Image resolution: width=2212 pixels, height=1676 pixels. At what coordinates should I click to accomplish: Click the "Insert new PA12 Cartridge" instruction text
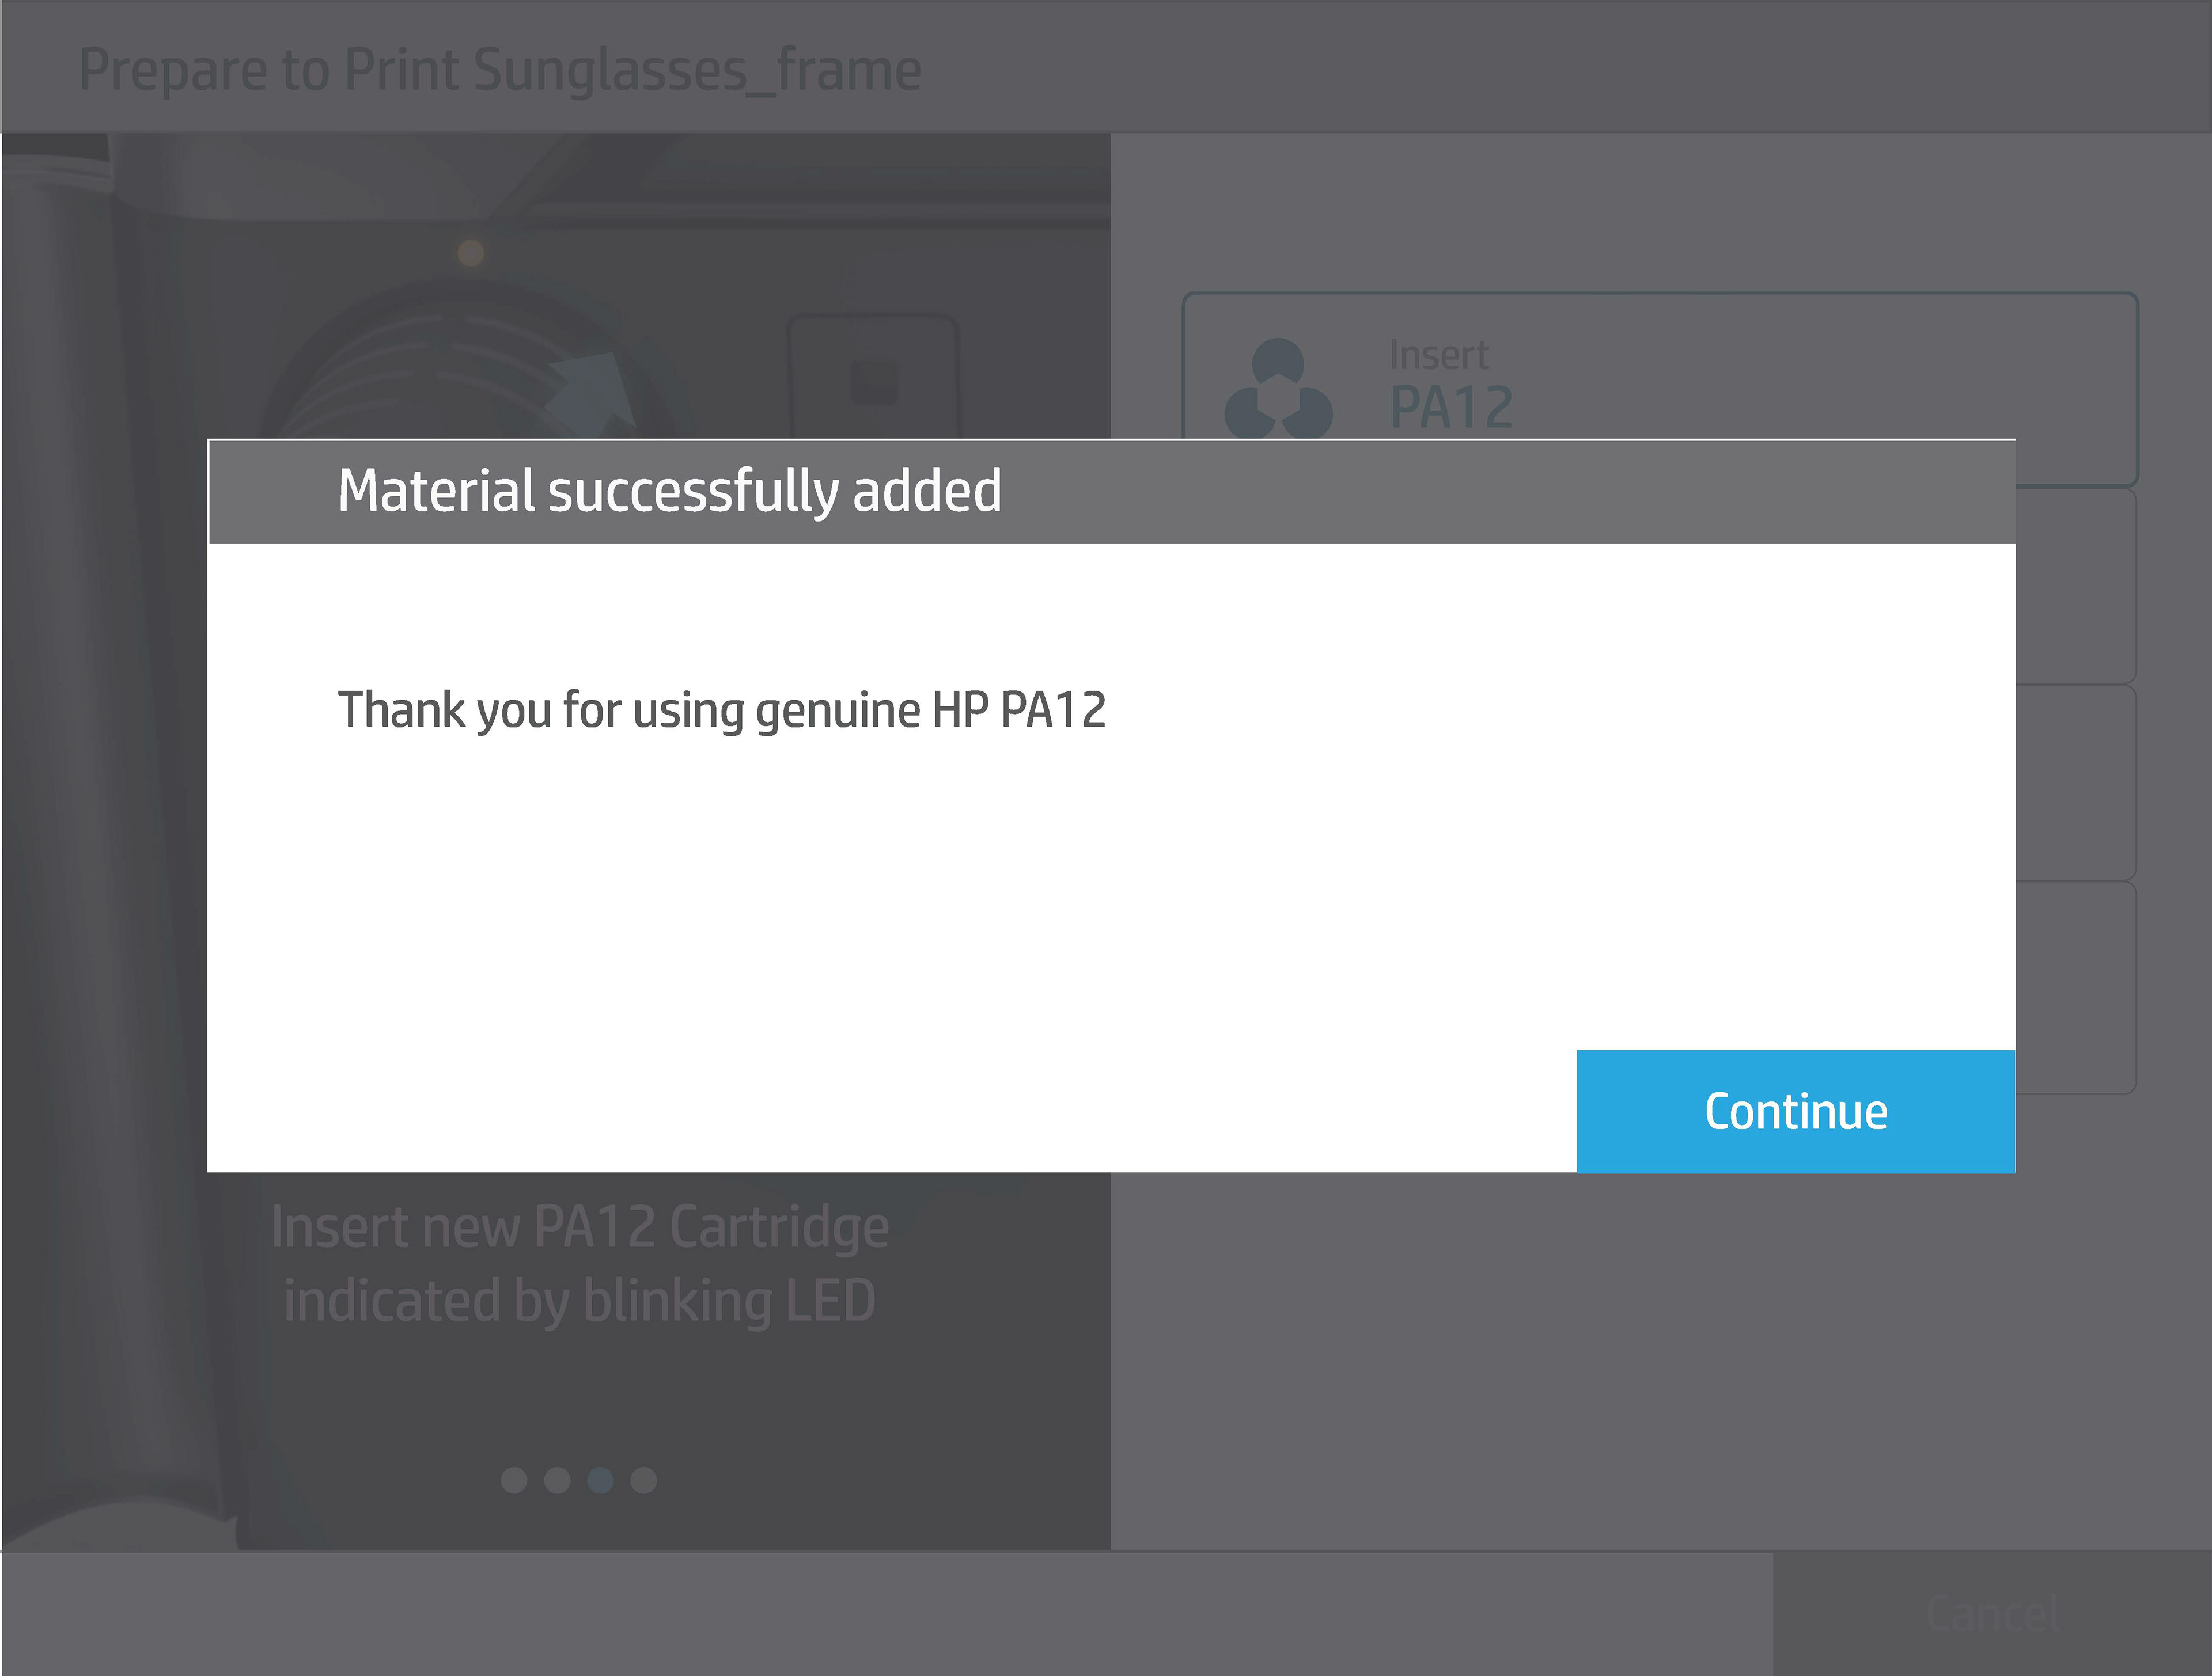[x=580, y=1226]
